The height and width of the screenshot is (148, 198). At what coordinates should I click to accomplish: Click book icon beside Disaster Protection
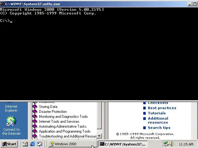coord(35,112)
